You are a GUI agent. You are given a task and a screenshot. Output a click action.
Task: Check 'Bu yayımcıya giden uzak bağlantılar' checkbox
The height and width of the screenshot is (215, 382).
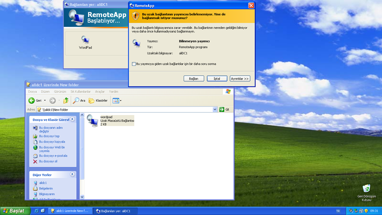(134, 64)
